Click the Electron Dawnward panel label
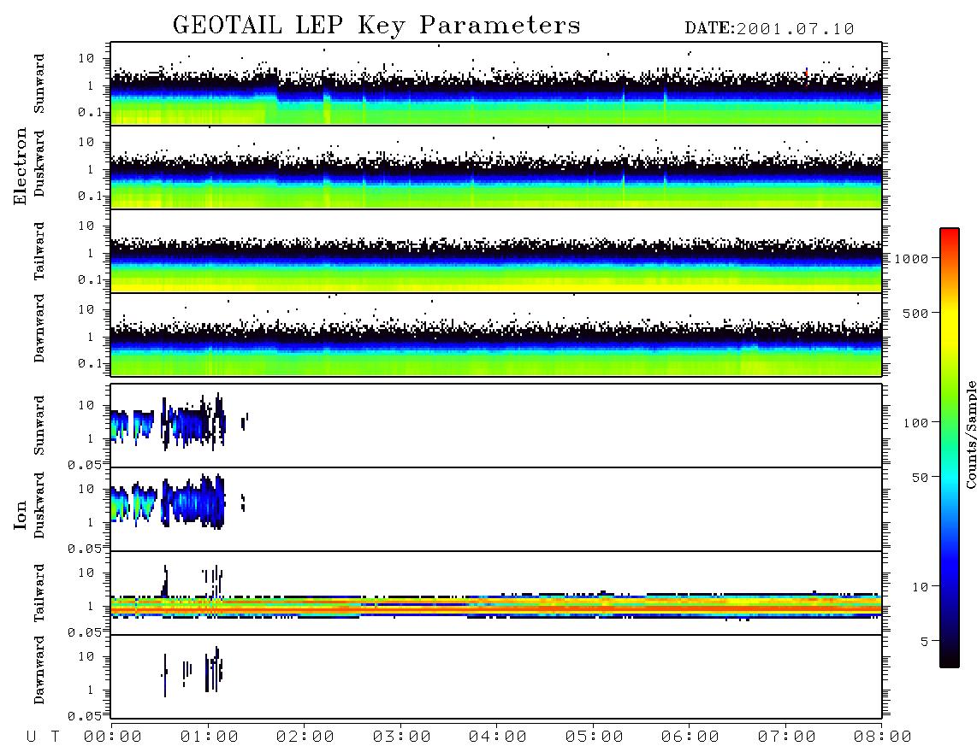Screen dimensions: 977x752 coord(39,328)
